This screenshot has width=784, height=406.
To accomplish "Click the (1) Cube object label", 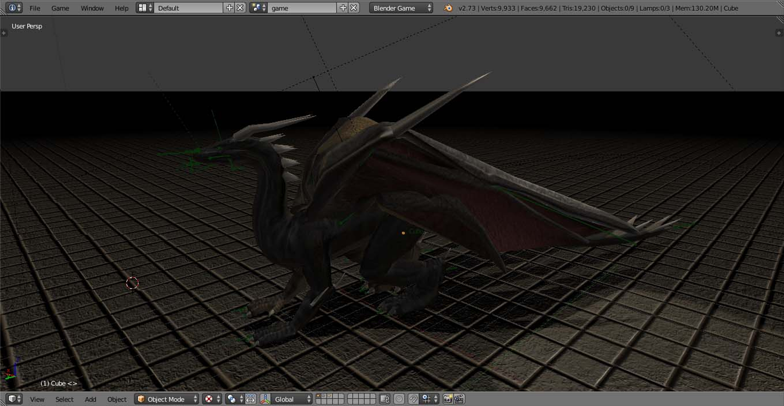I will 58,383.
